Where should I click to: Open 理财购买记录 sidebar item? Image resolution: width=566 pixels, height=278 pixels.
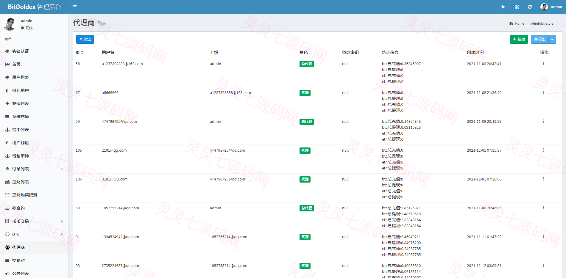pyautogui.click(x=34, y=195)
